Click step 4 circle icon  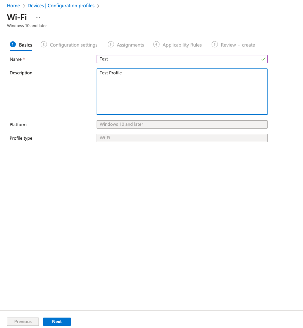pos(156,44)
